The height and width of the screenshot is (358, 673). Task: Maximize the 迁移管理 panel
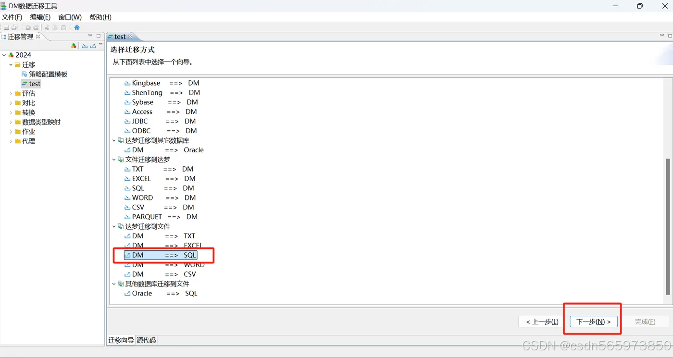tap(99, 36)
